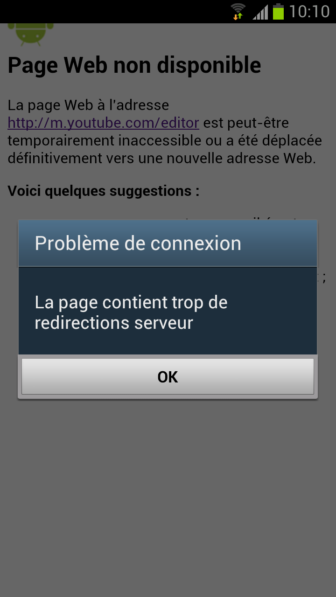
Task: Open the m.youtube.com/editor link
Action: tap(104, 123)
